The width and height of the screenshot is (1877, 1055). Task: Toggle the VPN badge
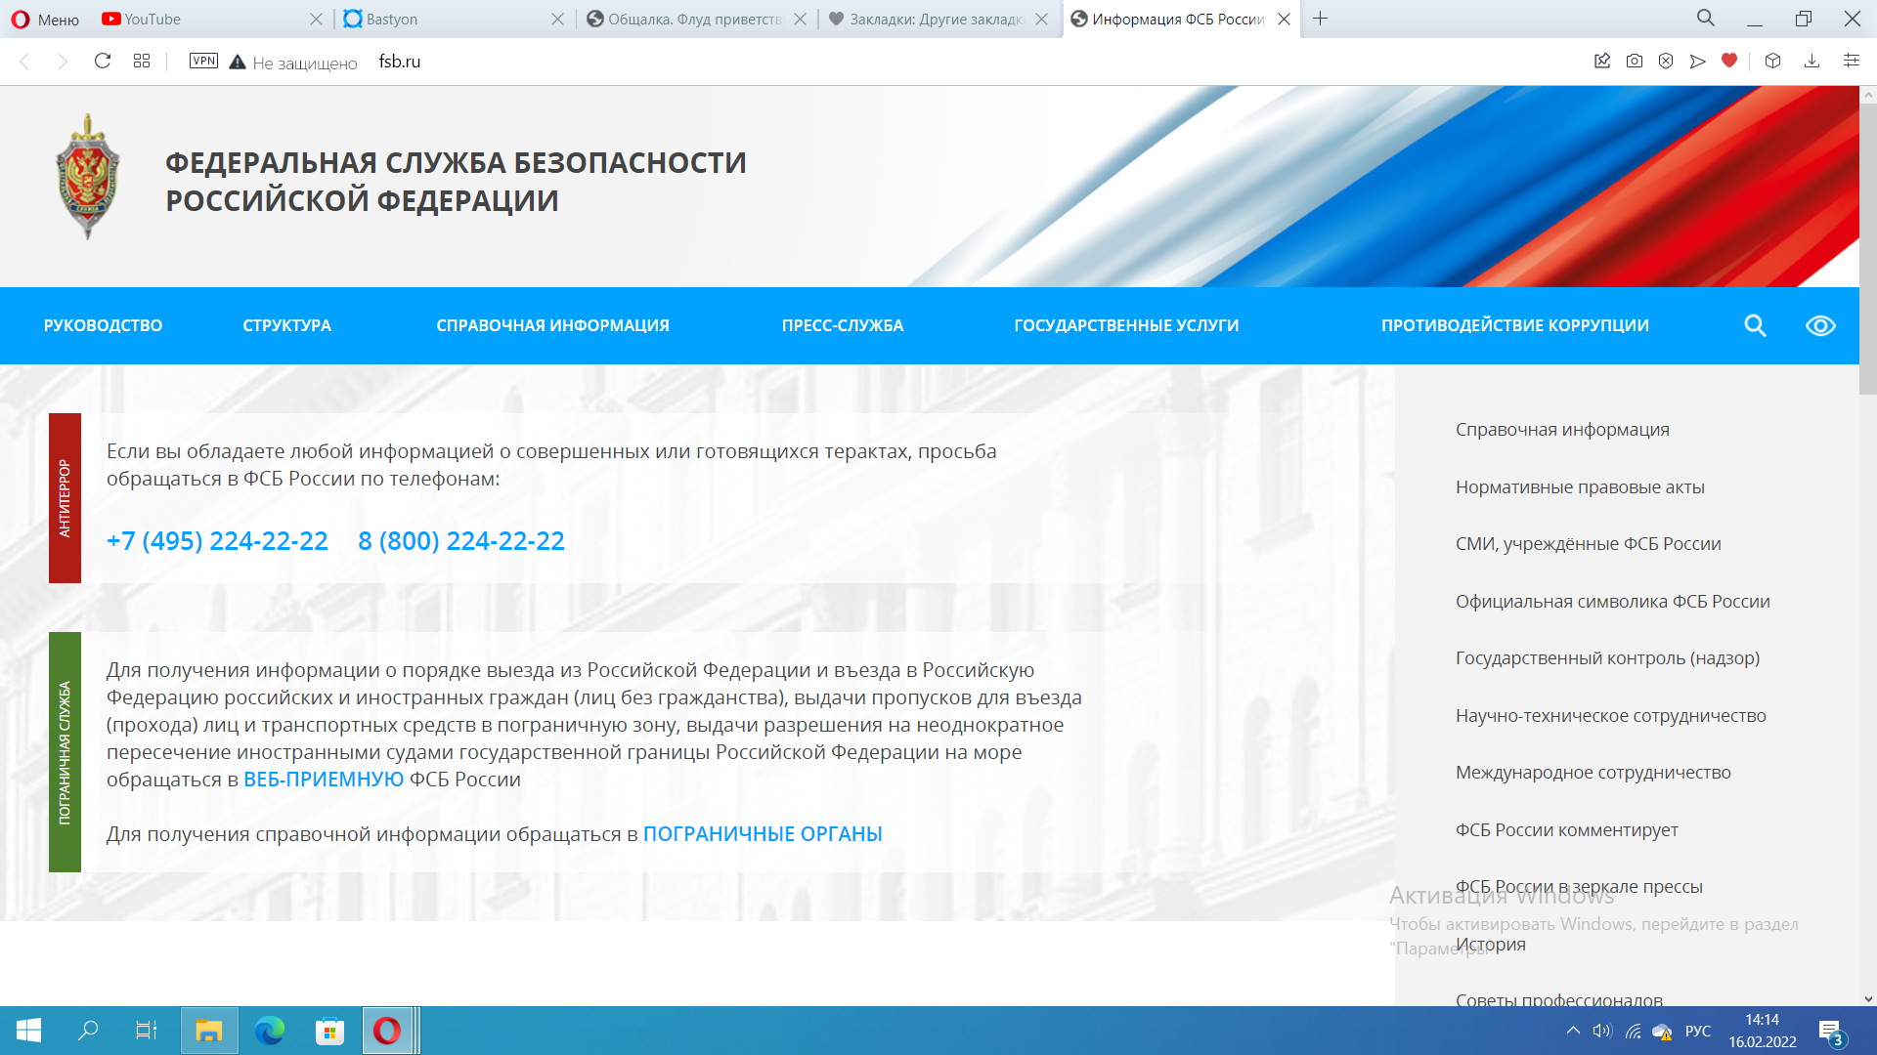point(203,61)
